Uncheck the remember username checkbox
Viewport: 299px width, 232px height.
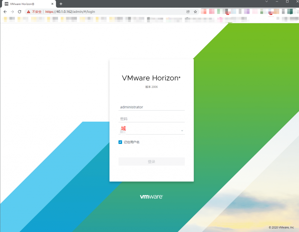click(120, 142)
